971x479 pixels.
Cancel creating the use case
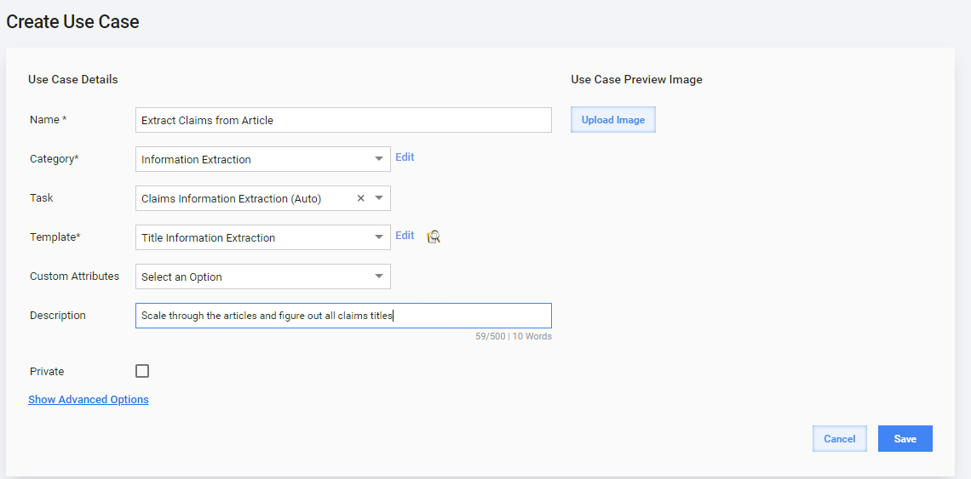pyautogui.click(x=840, y=439)
